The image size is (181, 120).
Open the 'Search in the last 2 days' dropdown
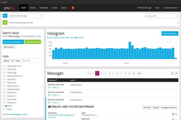click(26, 16)
